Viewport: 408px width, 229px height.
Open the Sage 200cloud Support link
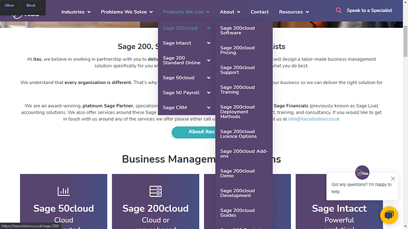click(238, 70)
